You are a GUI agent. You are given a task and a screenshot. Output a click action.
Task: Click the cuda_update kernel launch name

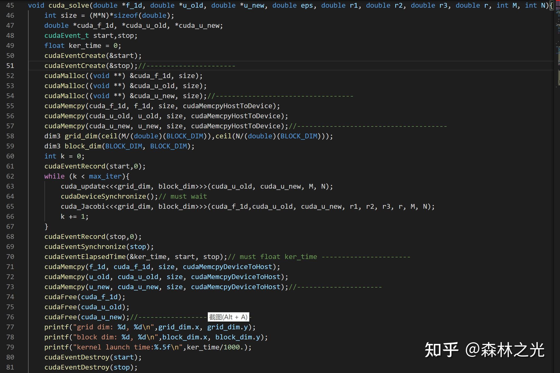[83, 186]
